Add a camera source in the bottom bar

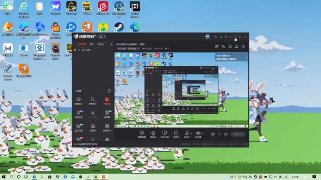click(153, 134)
